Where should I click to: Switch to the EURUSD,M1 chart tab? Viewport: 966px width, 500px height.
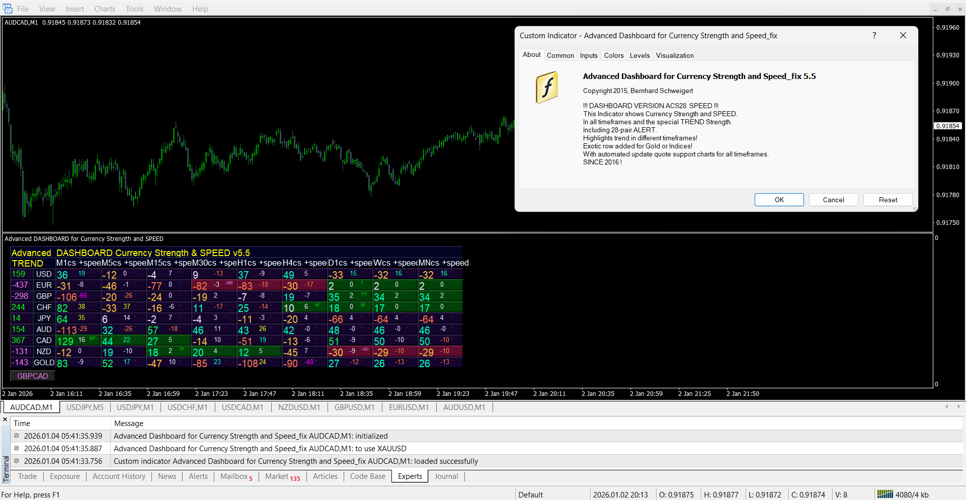click(409, 407)
